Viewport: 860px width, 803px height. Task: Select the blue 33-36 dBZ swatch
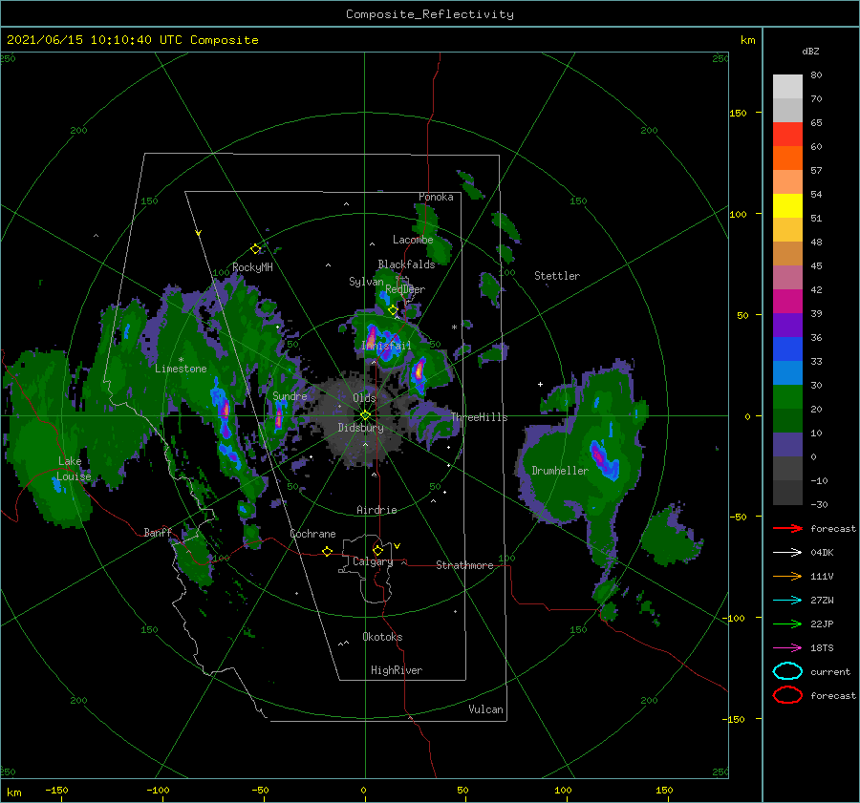[x=787, y=349]
